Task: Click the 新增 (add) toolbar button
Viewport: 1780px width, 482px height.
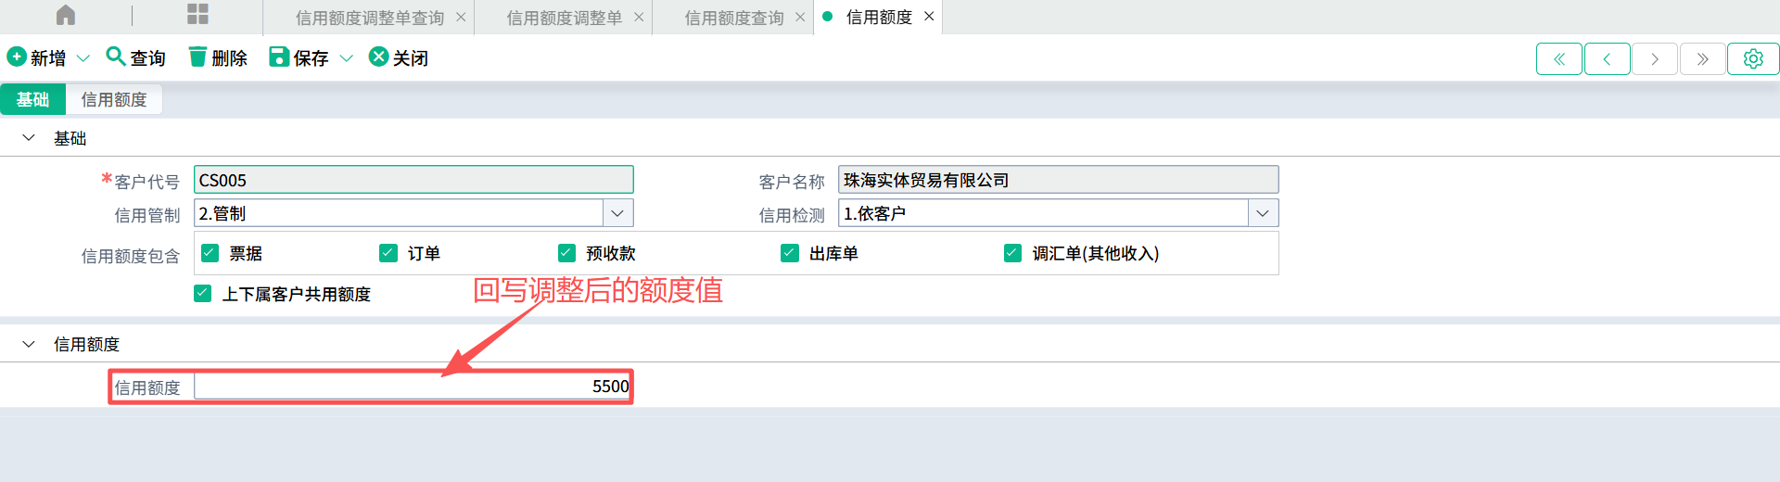Action: point(37,57)
